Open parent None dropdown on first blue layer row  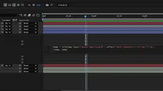coord(30,29)
